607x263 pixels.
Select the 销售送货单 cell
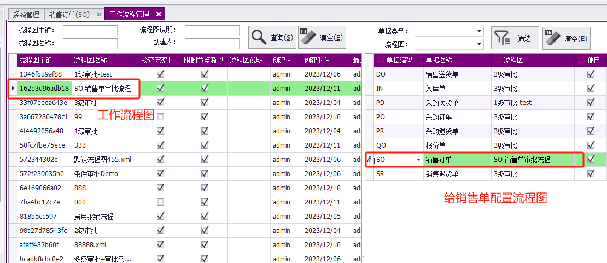[457, 74]
